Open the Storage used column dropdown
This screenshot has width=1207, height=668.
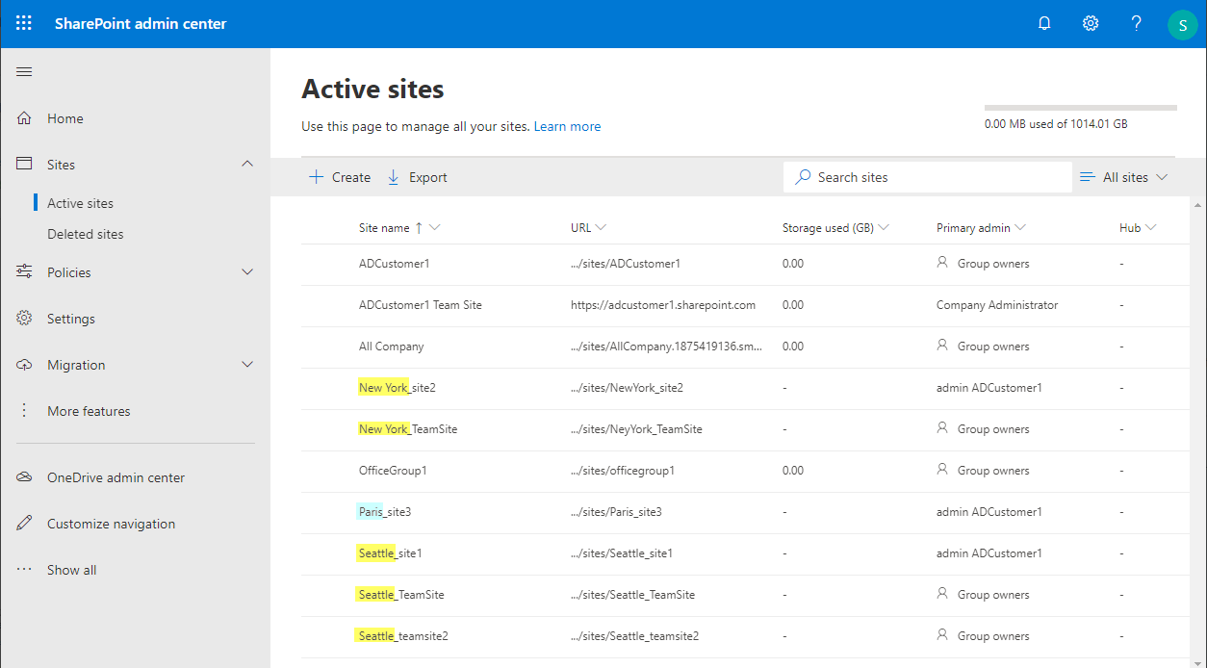pos(884,228)
